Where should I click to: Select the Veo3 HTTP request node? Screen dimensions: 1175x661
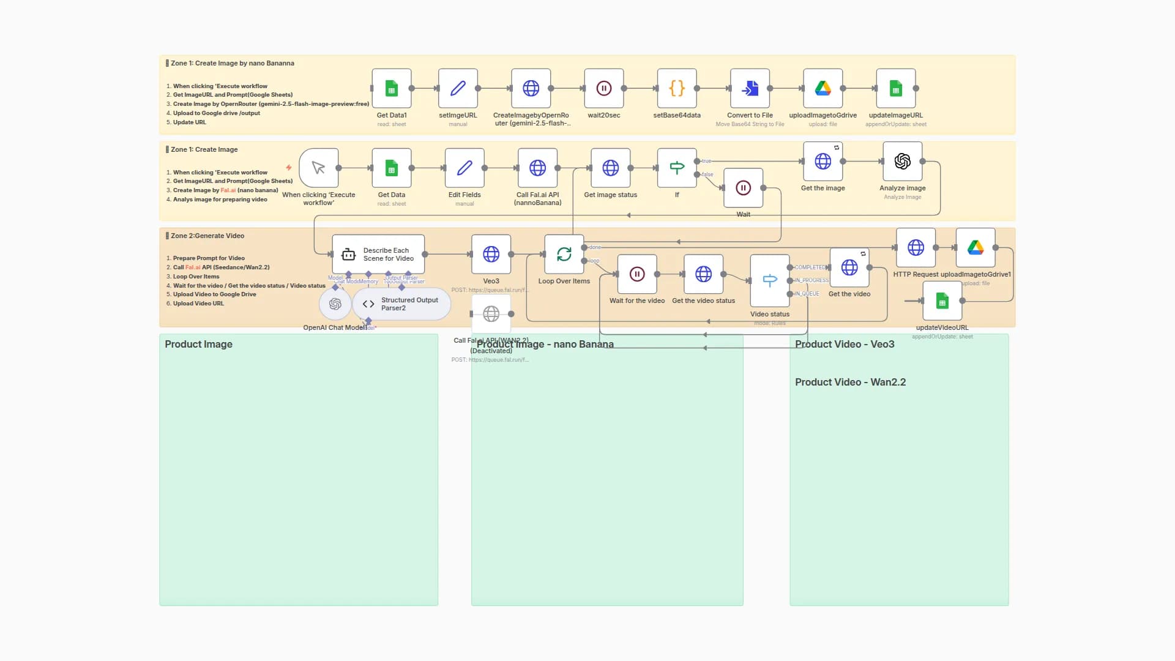pos(491,255)
